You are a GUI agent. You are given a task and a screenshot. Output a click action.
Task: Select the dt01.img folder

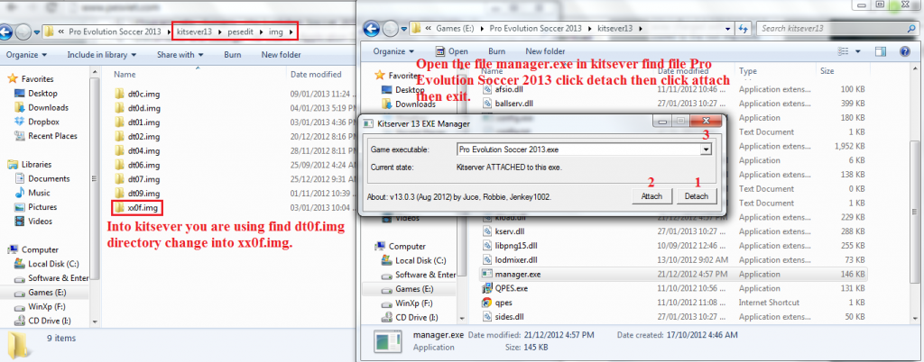[x=137, y=122]
